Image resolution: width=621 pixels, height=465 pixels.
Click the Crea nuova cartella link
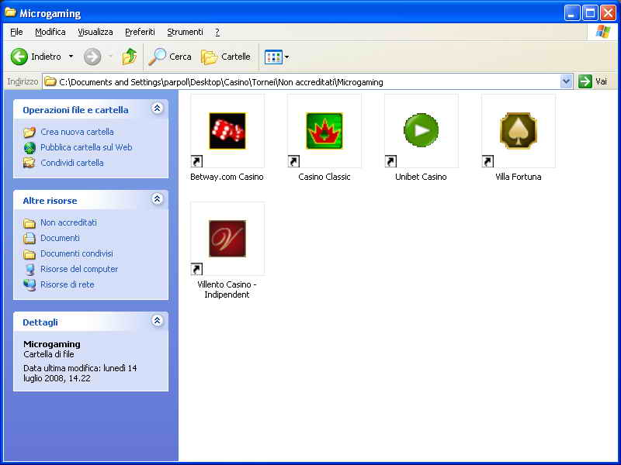coord(77,132)
